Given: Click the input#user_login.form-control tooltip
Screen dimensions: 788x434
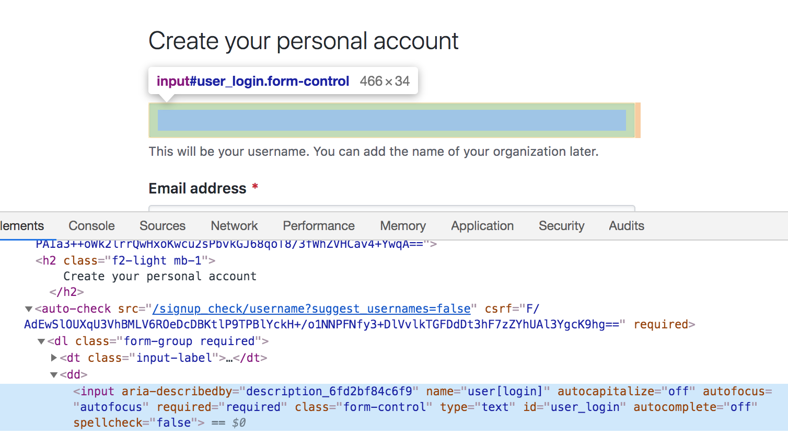Looking at the screenshot, I should click(x=283, y=81).
